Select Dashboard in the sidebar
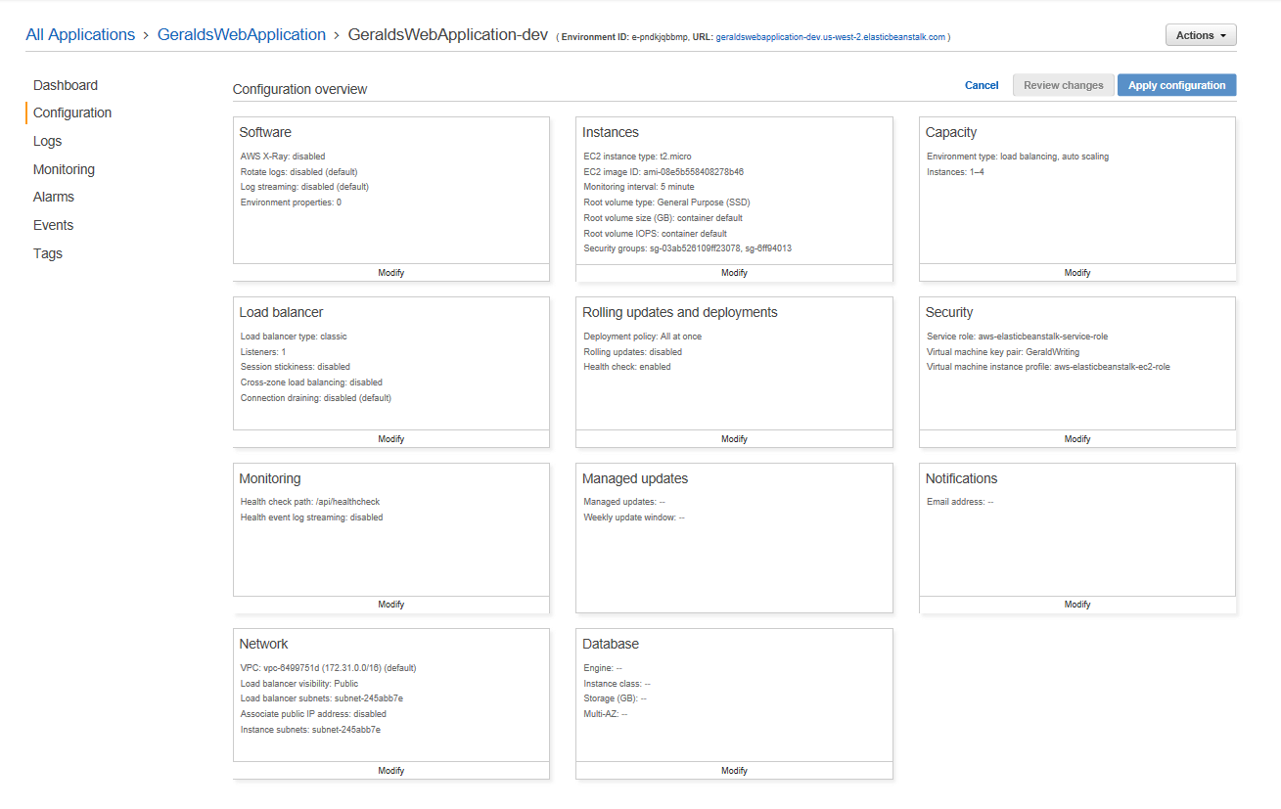The height and width of the screenshot is (809, 1281). click(66, 85)
